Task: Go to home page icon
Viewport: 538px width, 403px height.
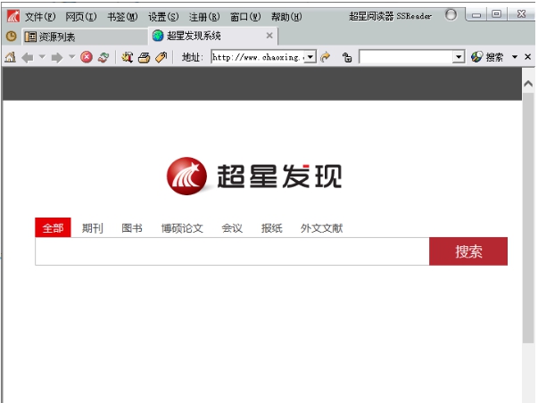Action: pyautogui.click(x=11, y=57)
